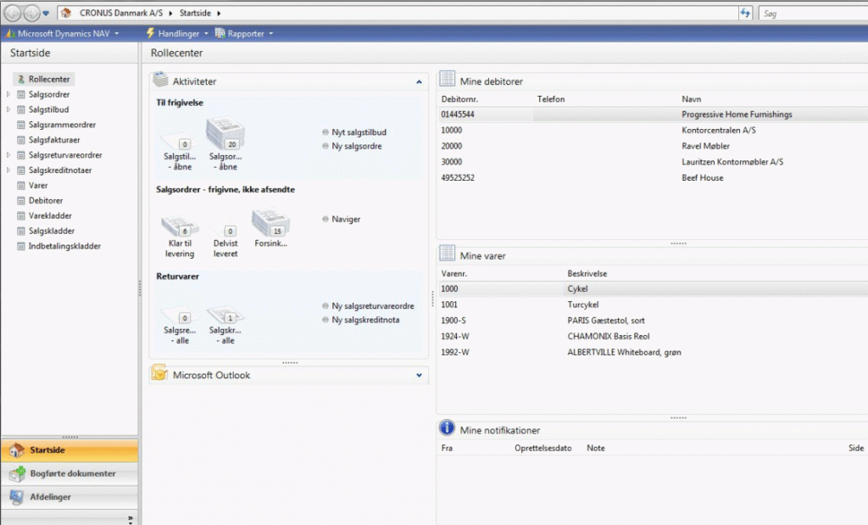Open the Delvist leveret cue stack
This screenshot has height=525, width=868.
[x=225, y=241]
